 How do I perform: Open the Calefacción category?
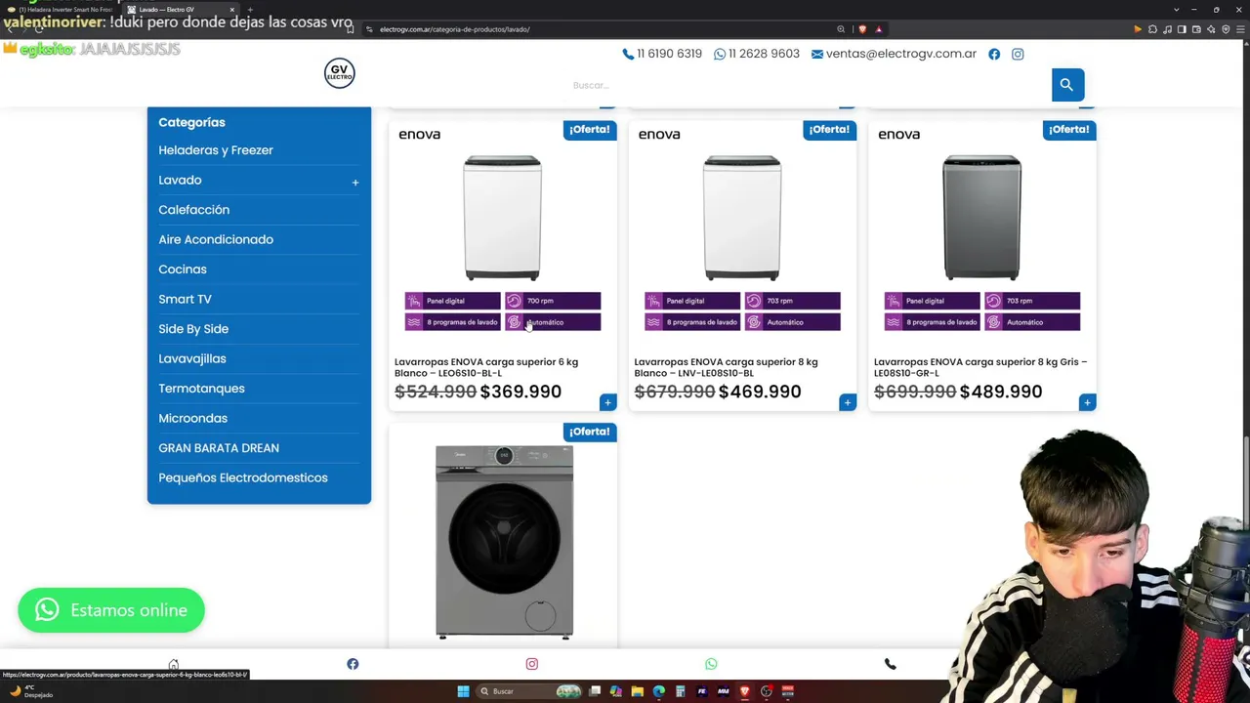[194, 210]
